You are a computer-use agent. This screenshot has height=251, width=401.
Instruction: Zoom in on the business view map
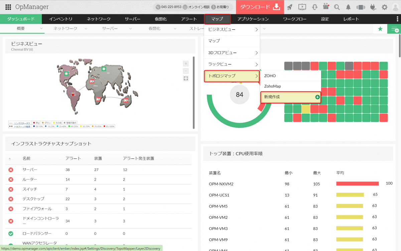point(186,64)
